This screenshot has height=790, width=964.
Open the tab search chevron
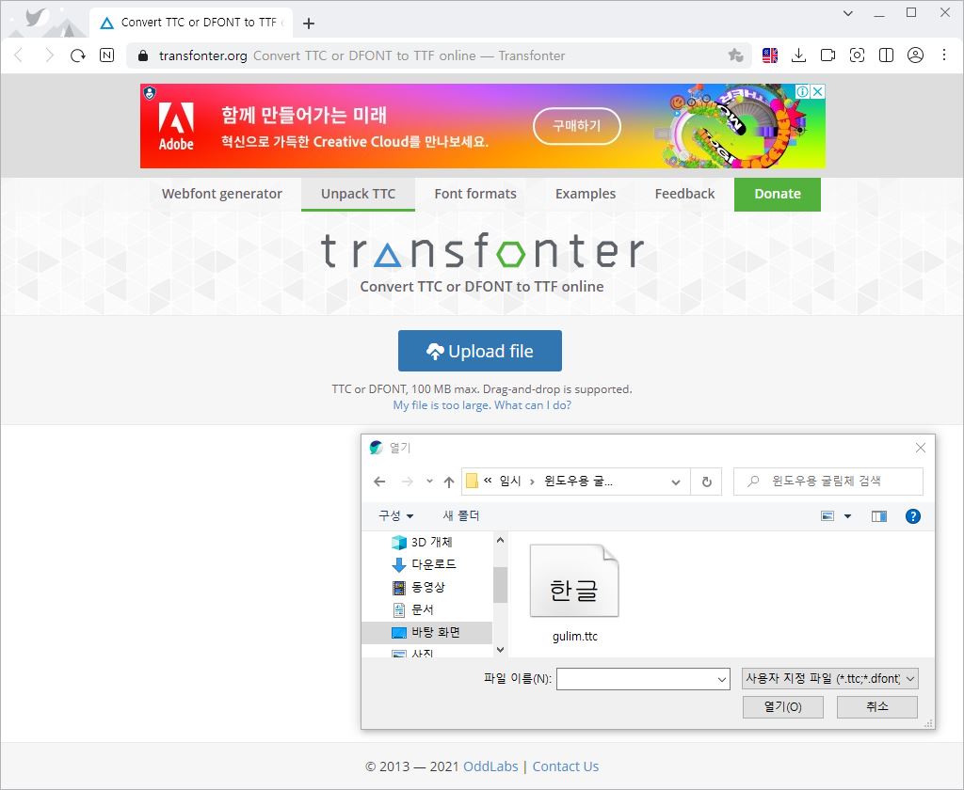[848, 13]
